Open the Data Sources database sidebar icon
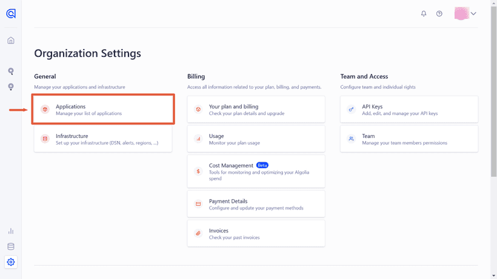This screenshot has width=497, height=279. click(11, 246)
